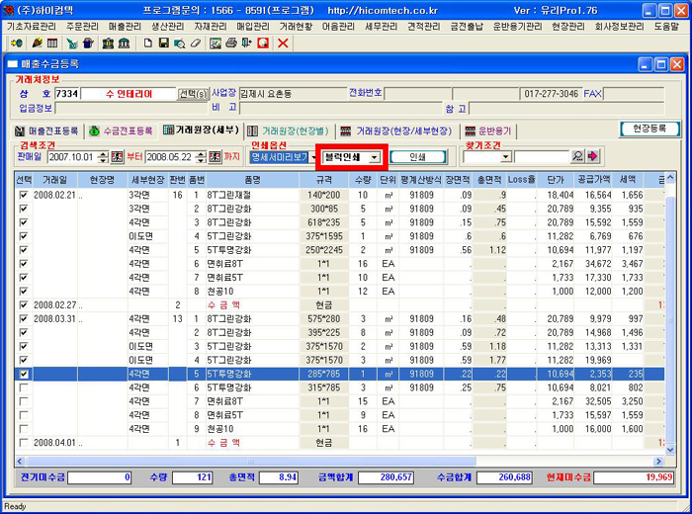Switch to the 수금전표등록 tab

tap(121, 131)
